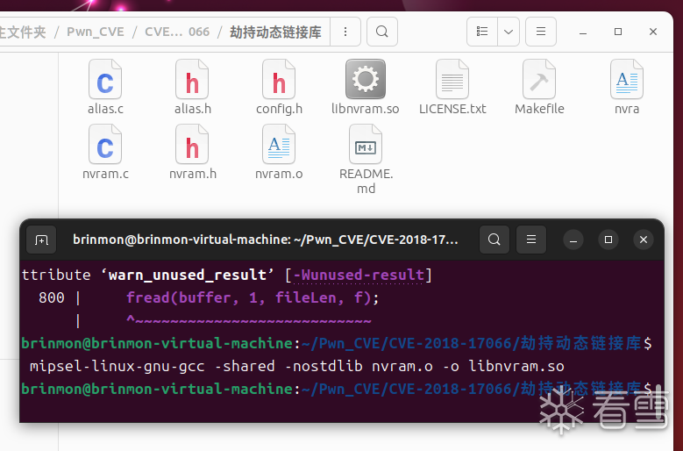Navigate to CVE... 066 path segment

(177, 32)
